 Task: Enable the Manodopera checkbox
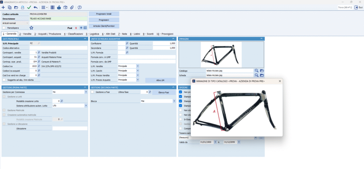tap(4, 28)
